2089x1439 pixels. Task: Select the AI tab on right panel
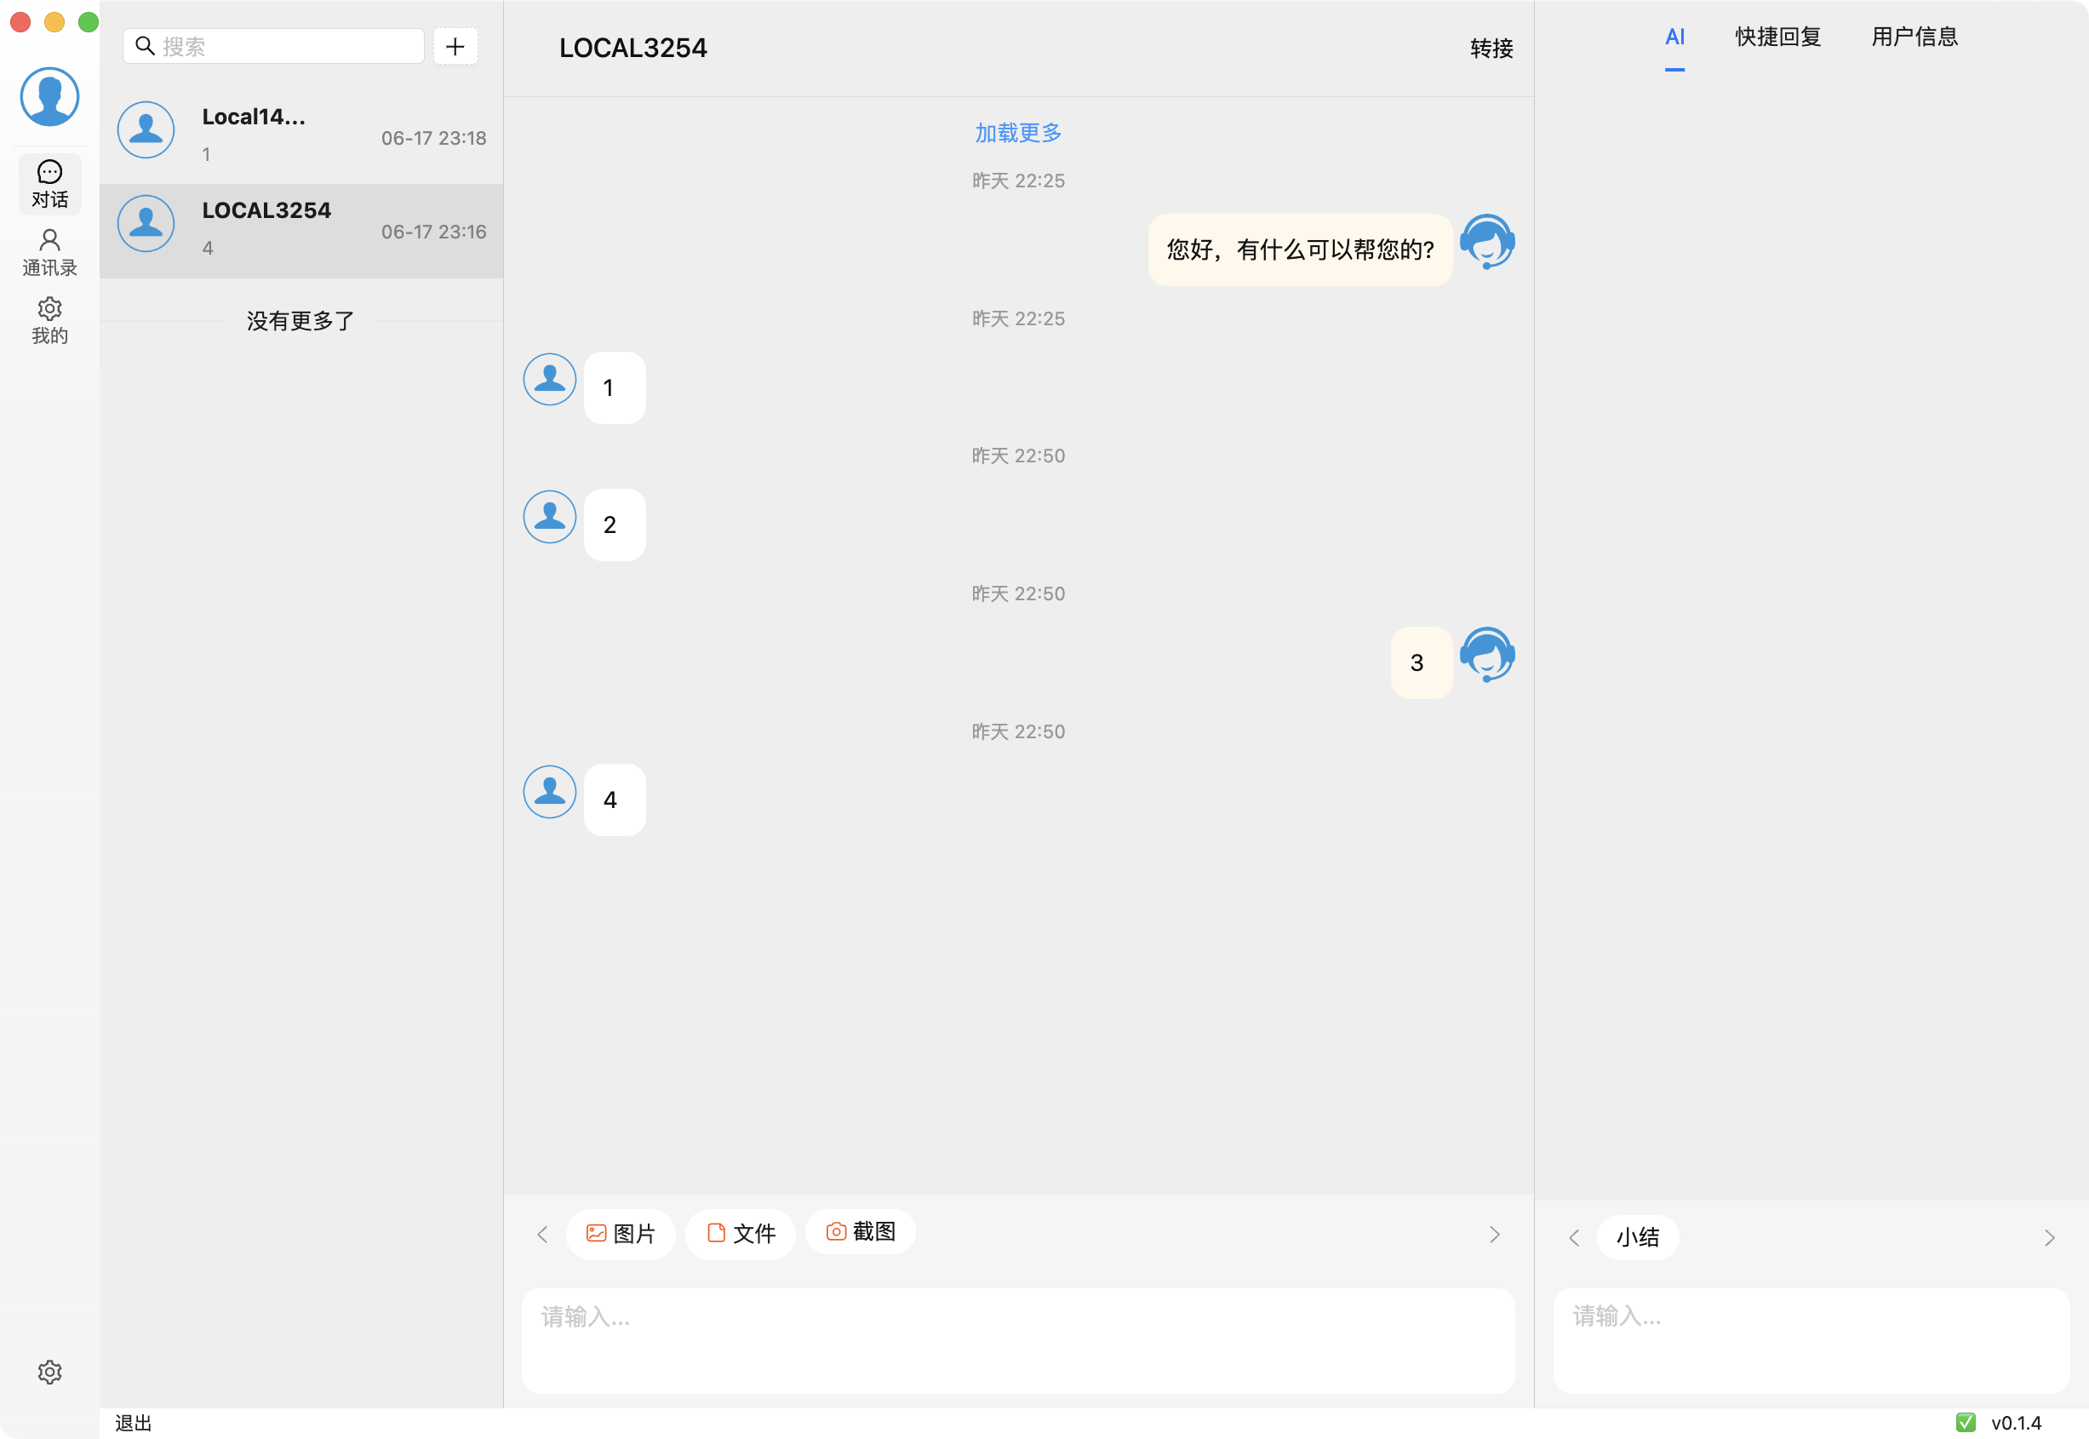pos(1674,37)
